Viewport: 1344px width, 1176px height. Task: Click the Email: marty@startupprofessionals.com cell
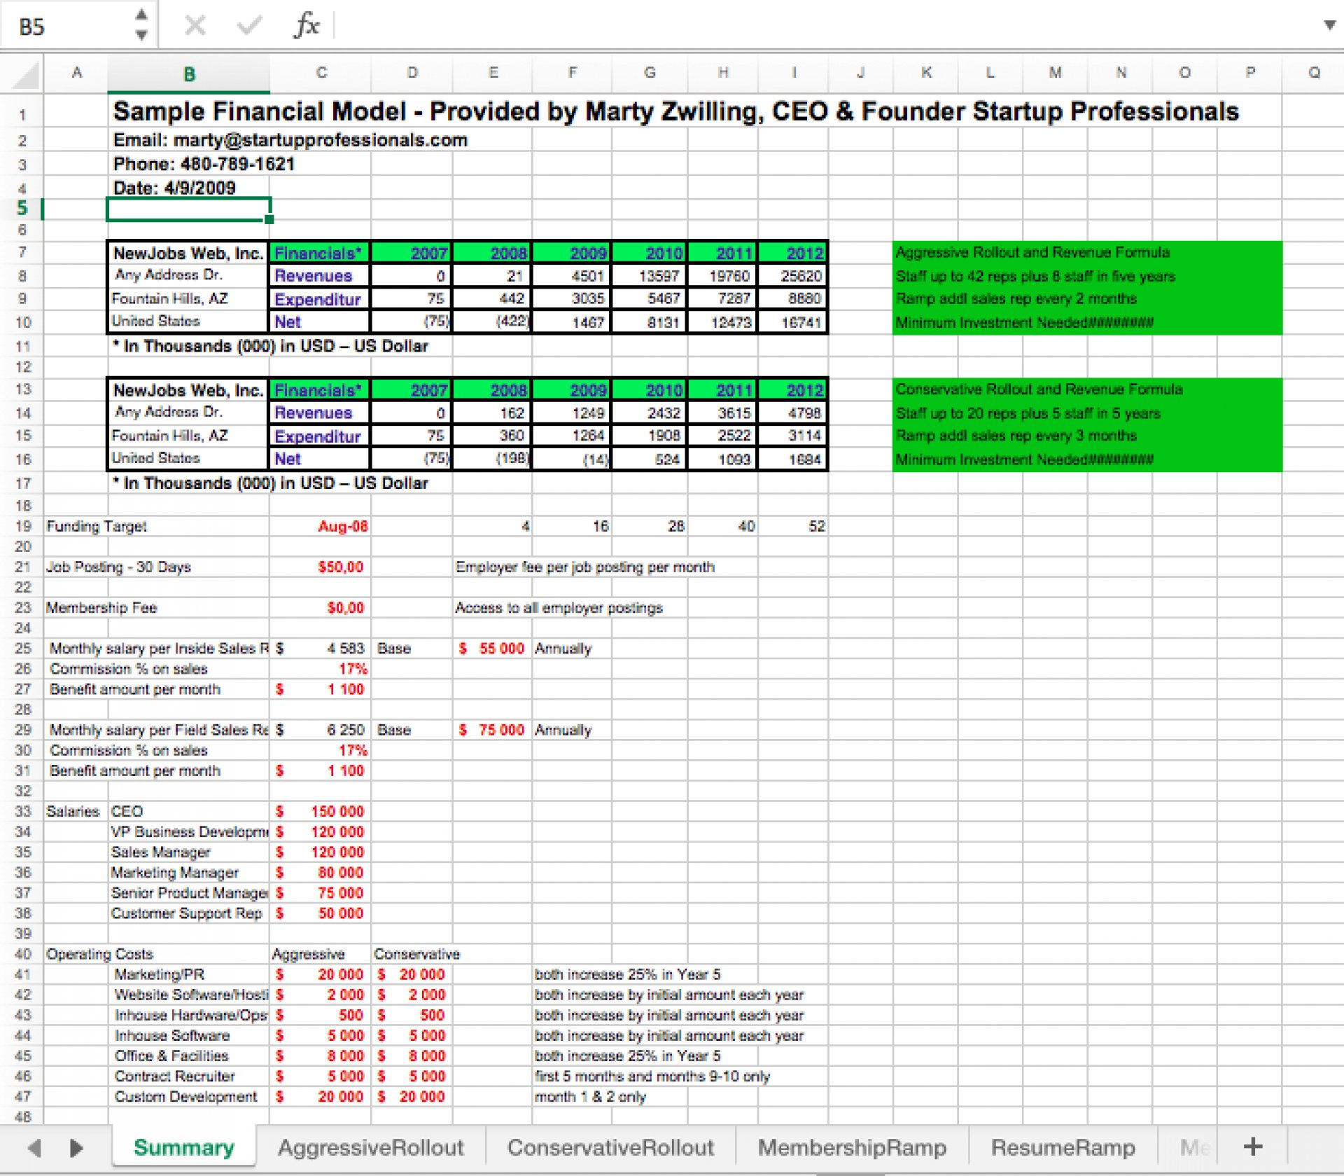(290, 140)
